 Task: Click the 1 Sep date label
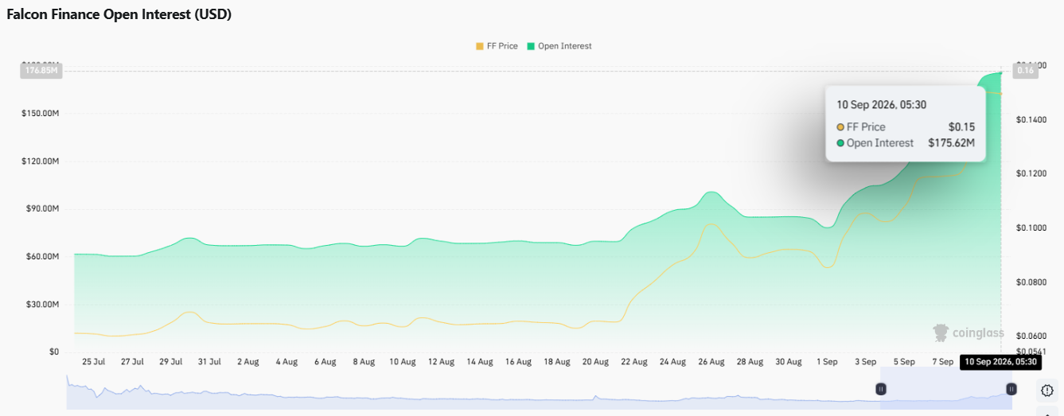tap(827, 361)
